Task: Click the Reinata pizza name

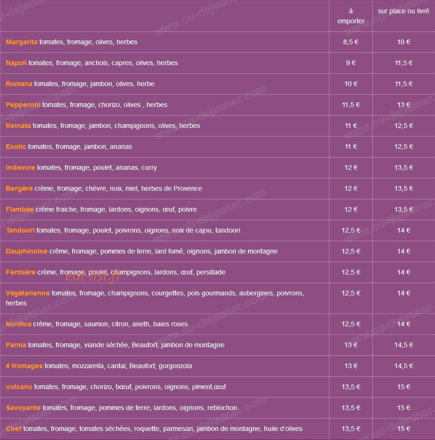Action: pos(18,126)
